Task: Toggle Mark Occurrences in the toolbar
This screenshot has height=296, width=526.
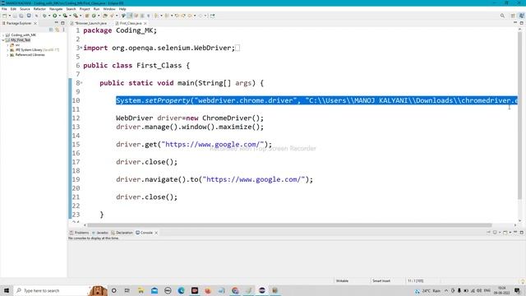Action: tap(130, 16)
